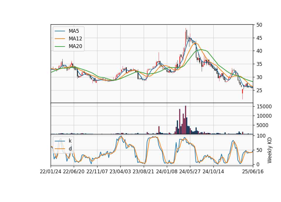
Task: Click the price axis label 50
Action: click(x=259, y=25)
